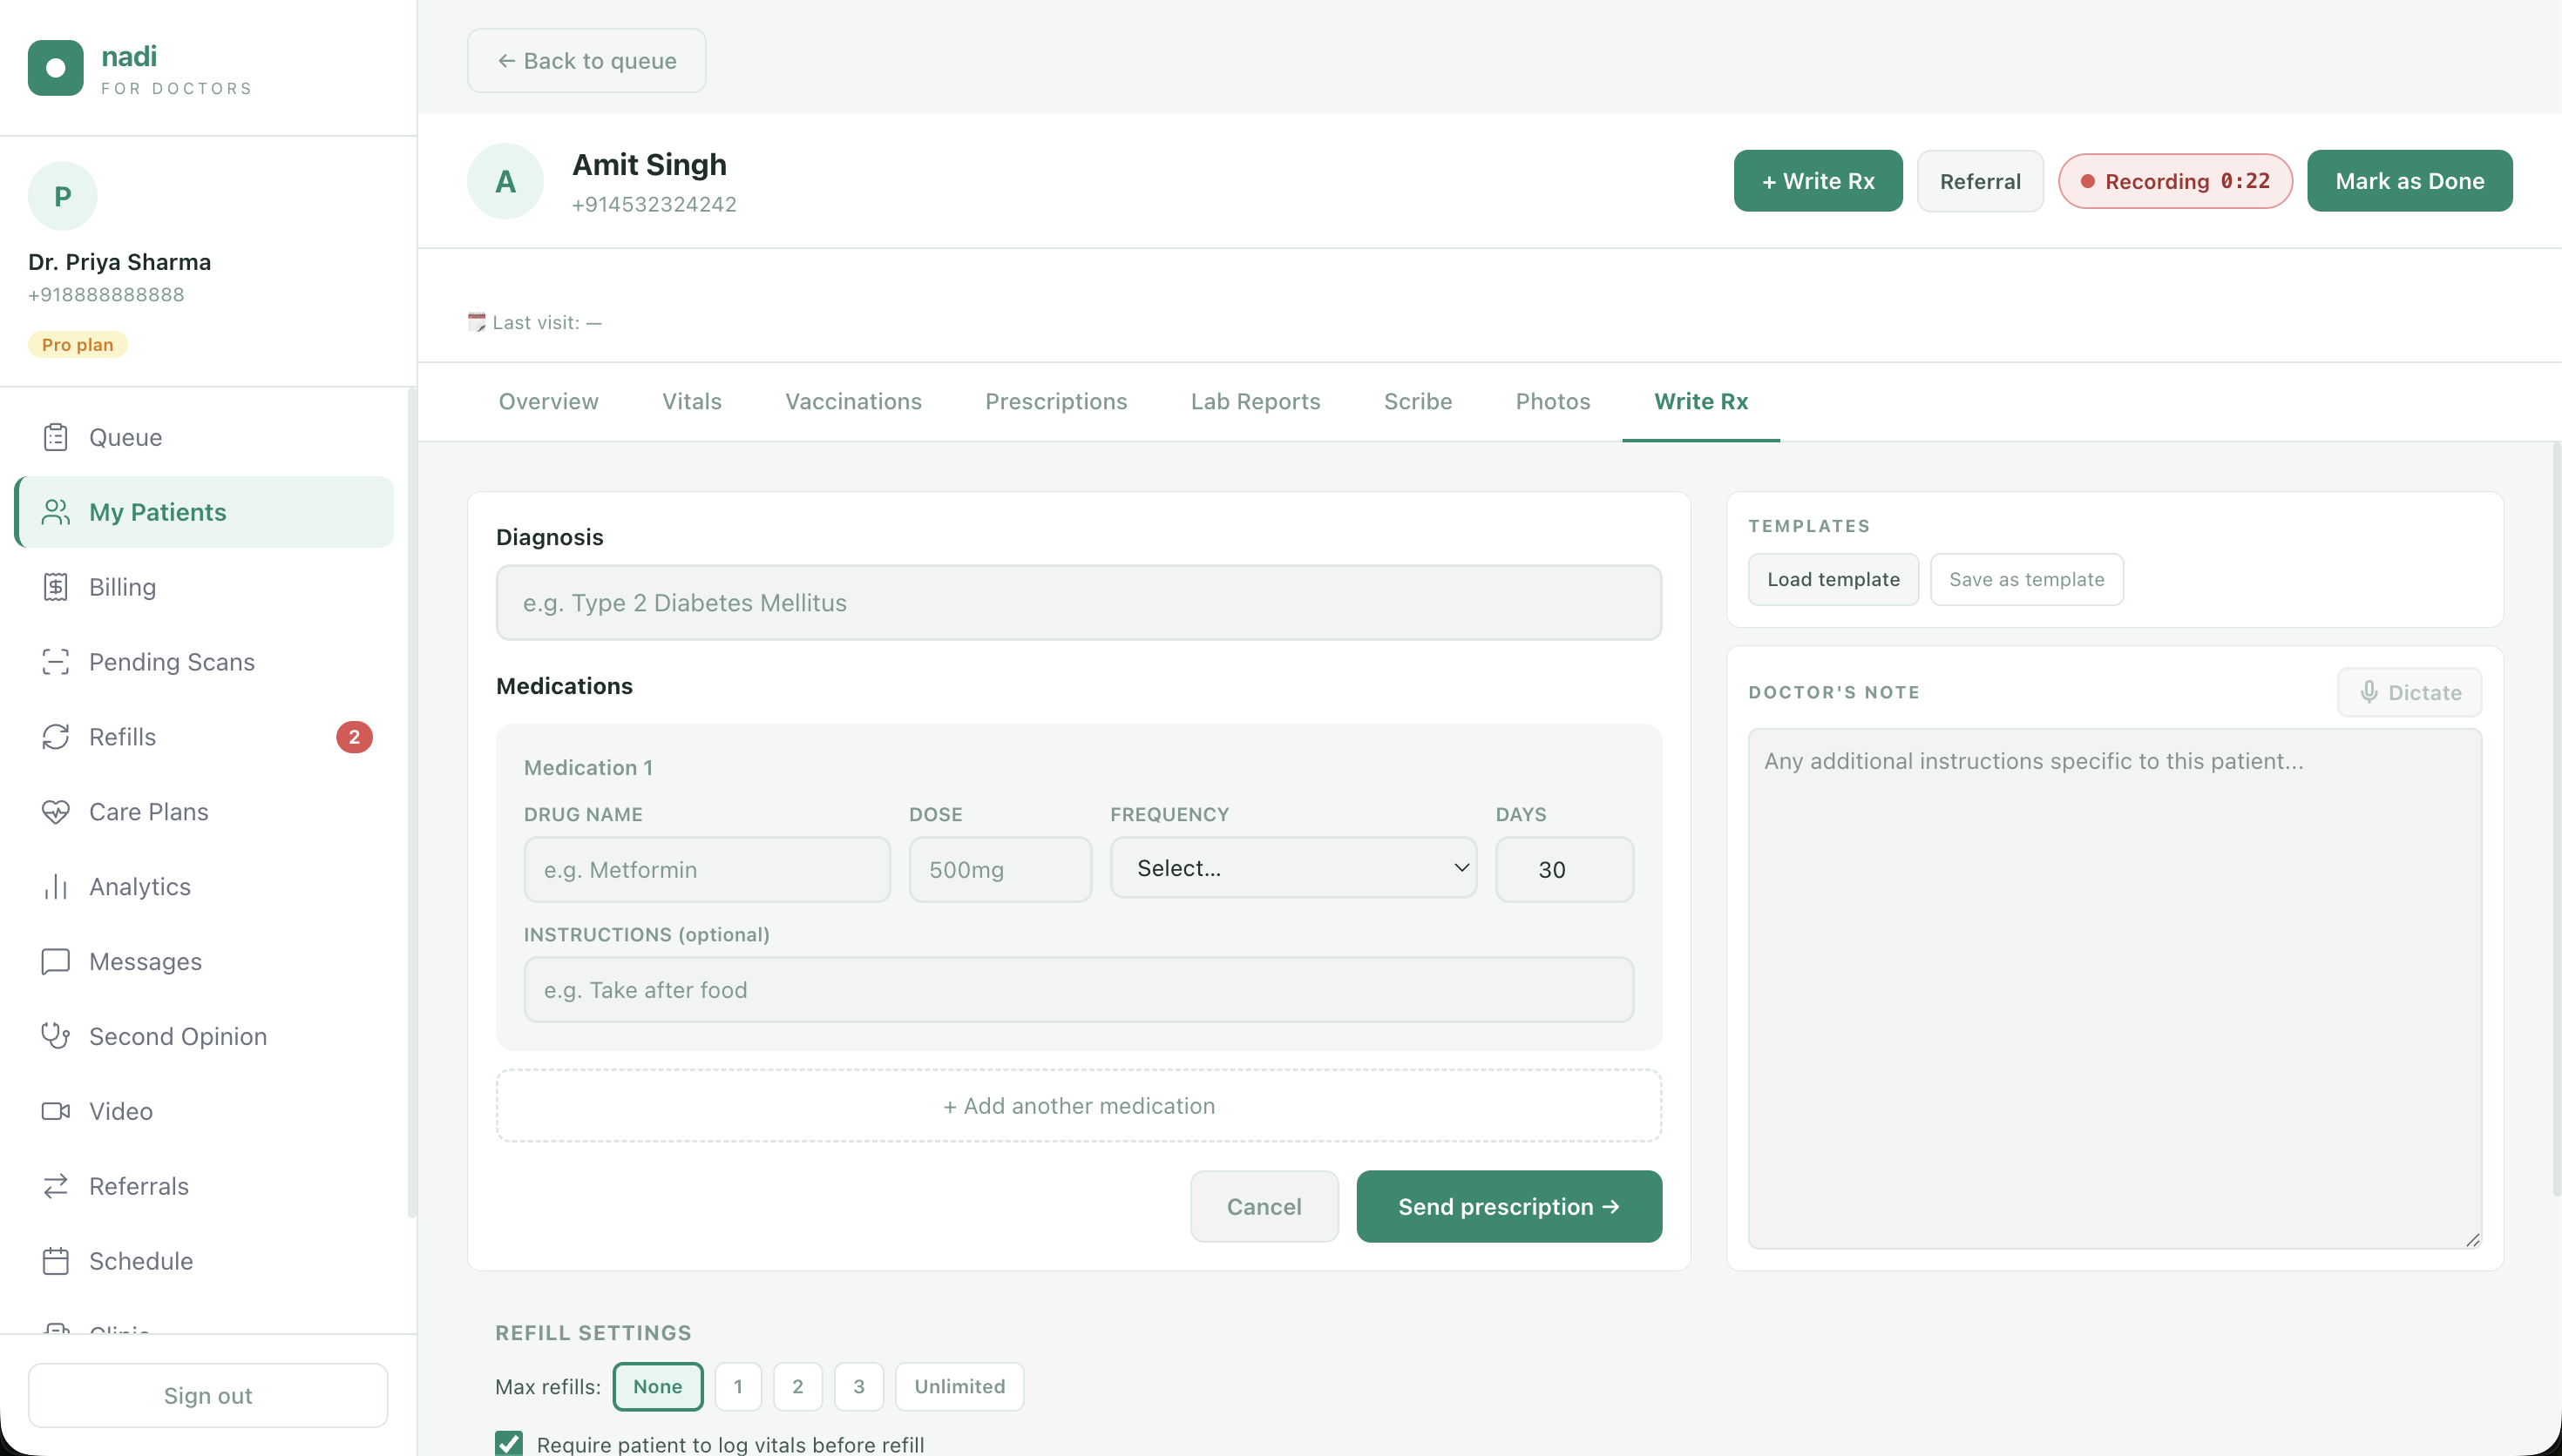Open the Lab Reports tab
The width and height of the screenshot is (2562, 1456).
(x=1256, y=401)
